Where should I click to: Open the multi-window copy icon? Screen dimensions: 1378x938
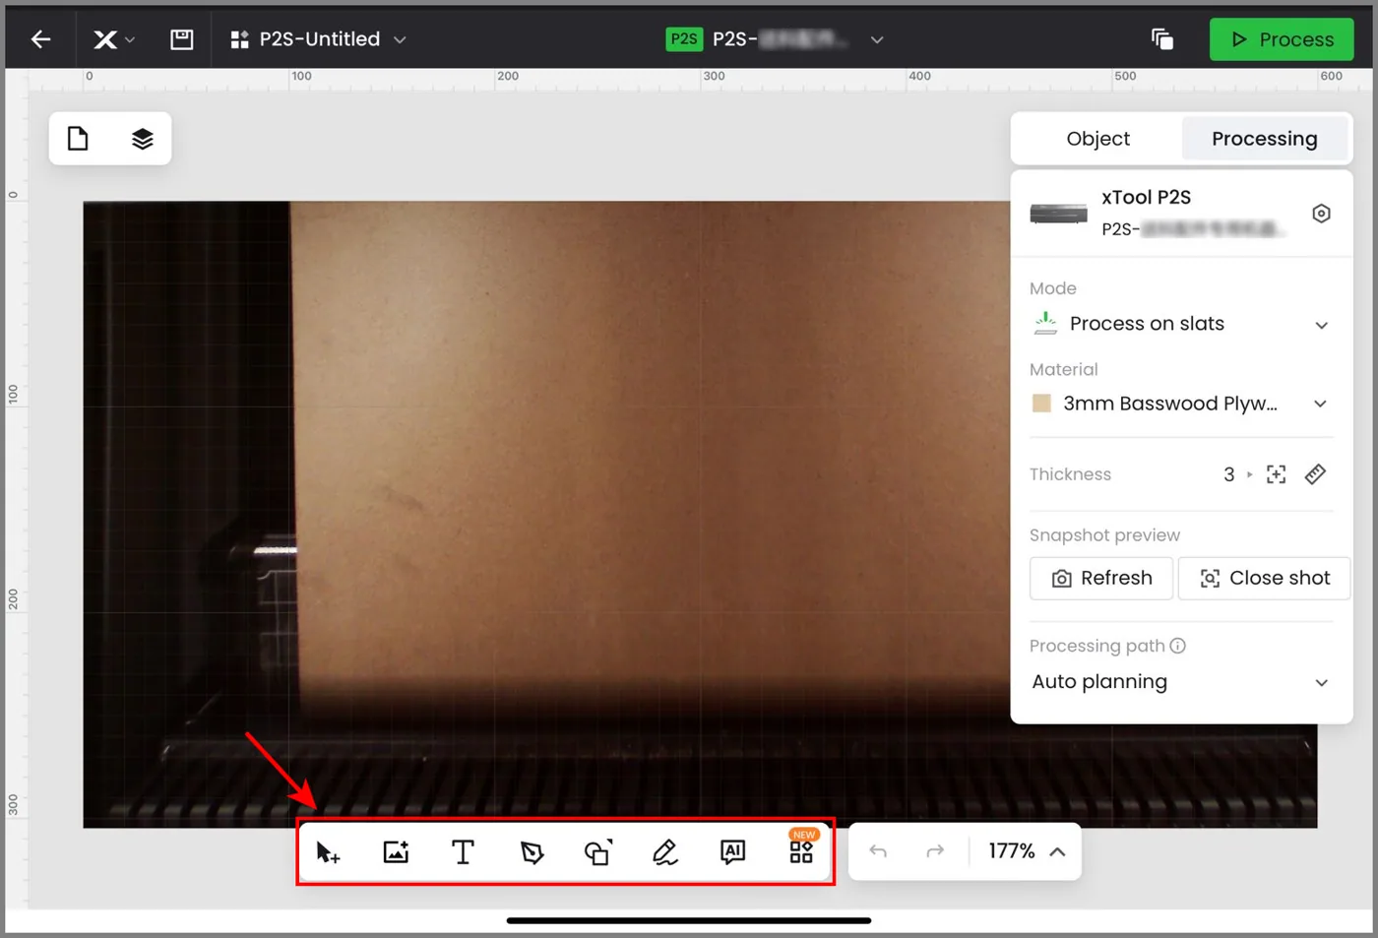tap(1162, 39)
